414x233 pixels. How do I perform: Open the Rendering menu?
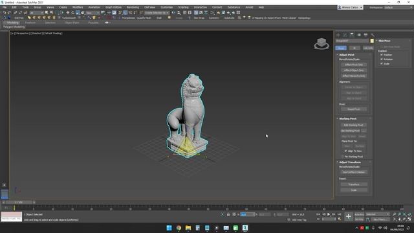pyautogui.click(x=133, y=7)
